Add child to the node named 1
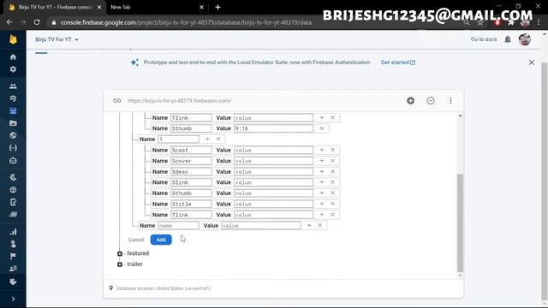This screenshot has width=548, height=308. click(x=207, y=139)
